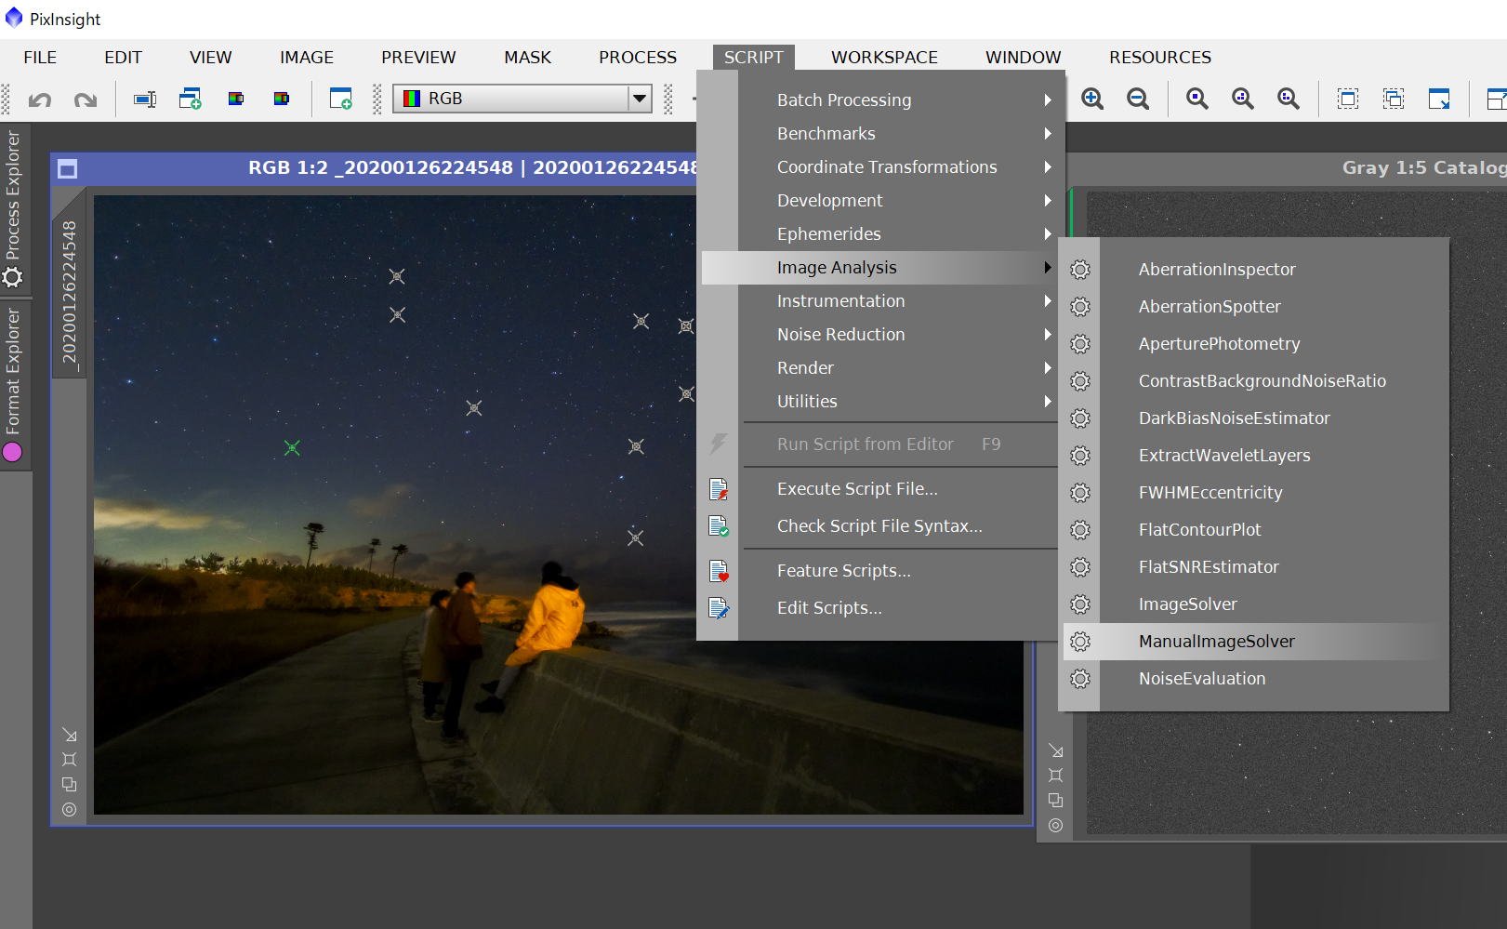
Task: Open the Process Explorer side tab
Action: [14, 210]
